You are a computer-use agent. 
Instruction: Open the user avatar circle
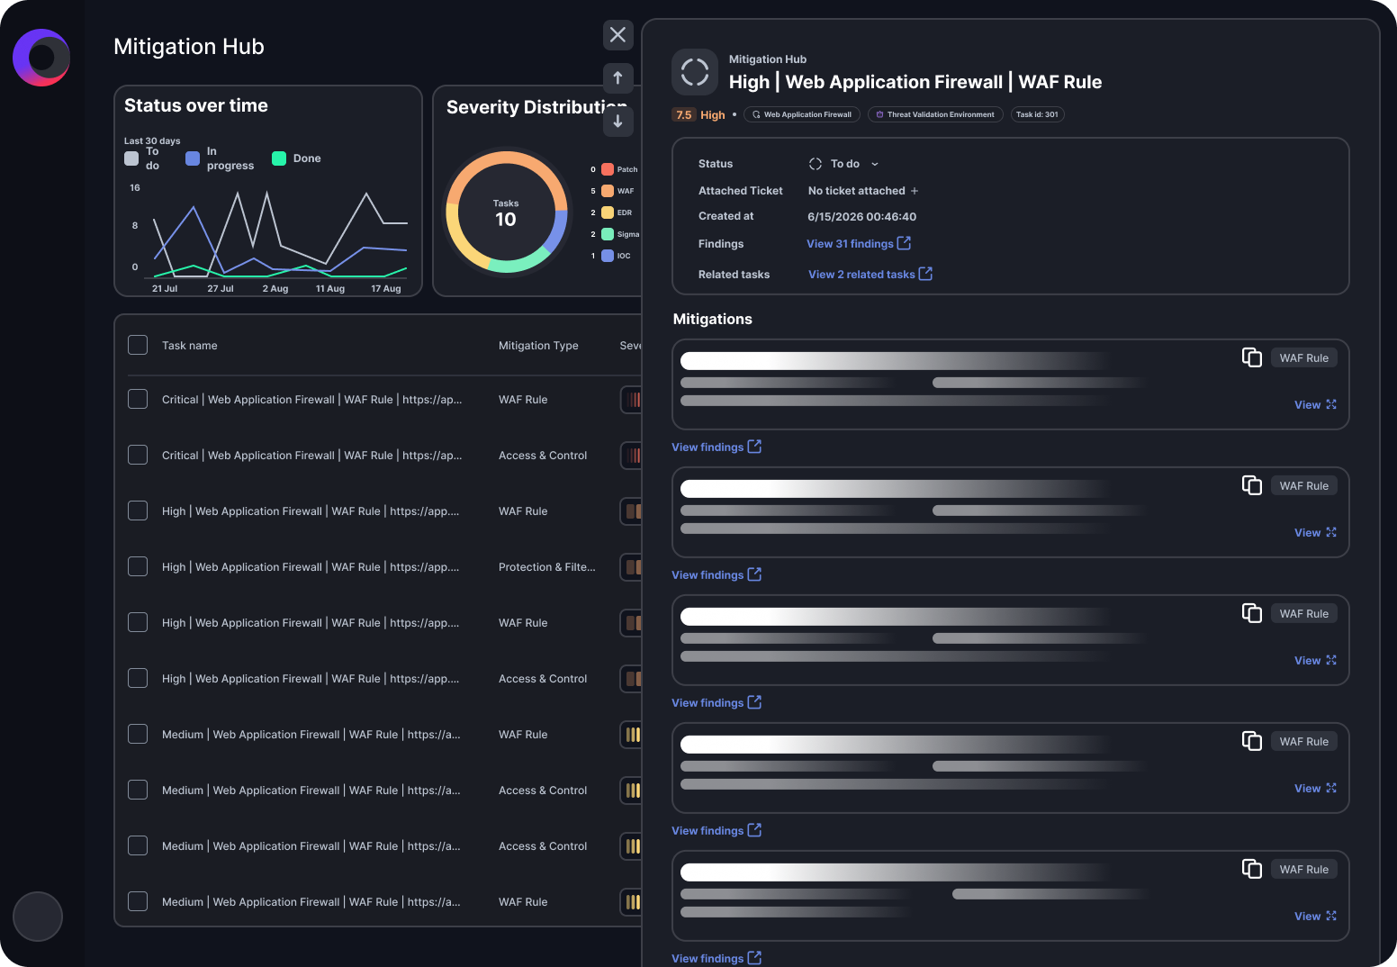38,917
